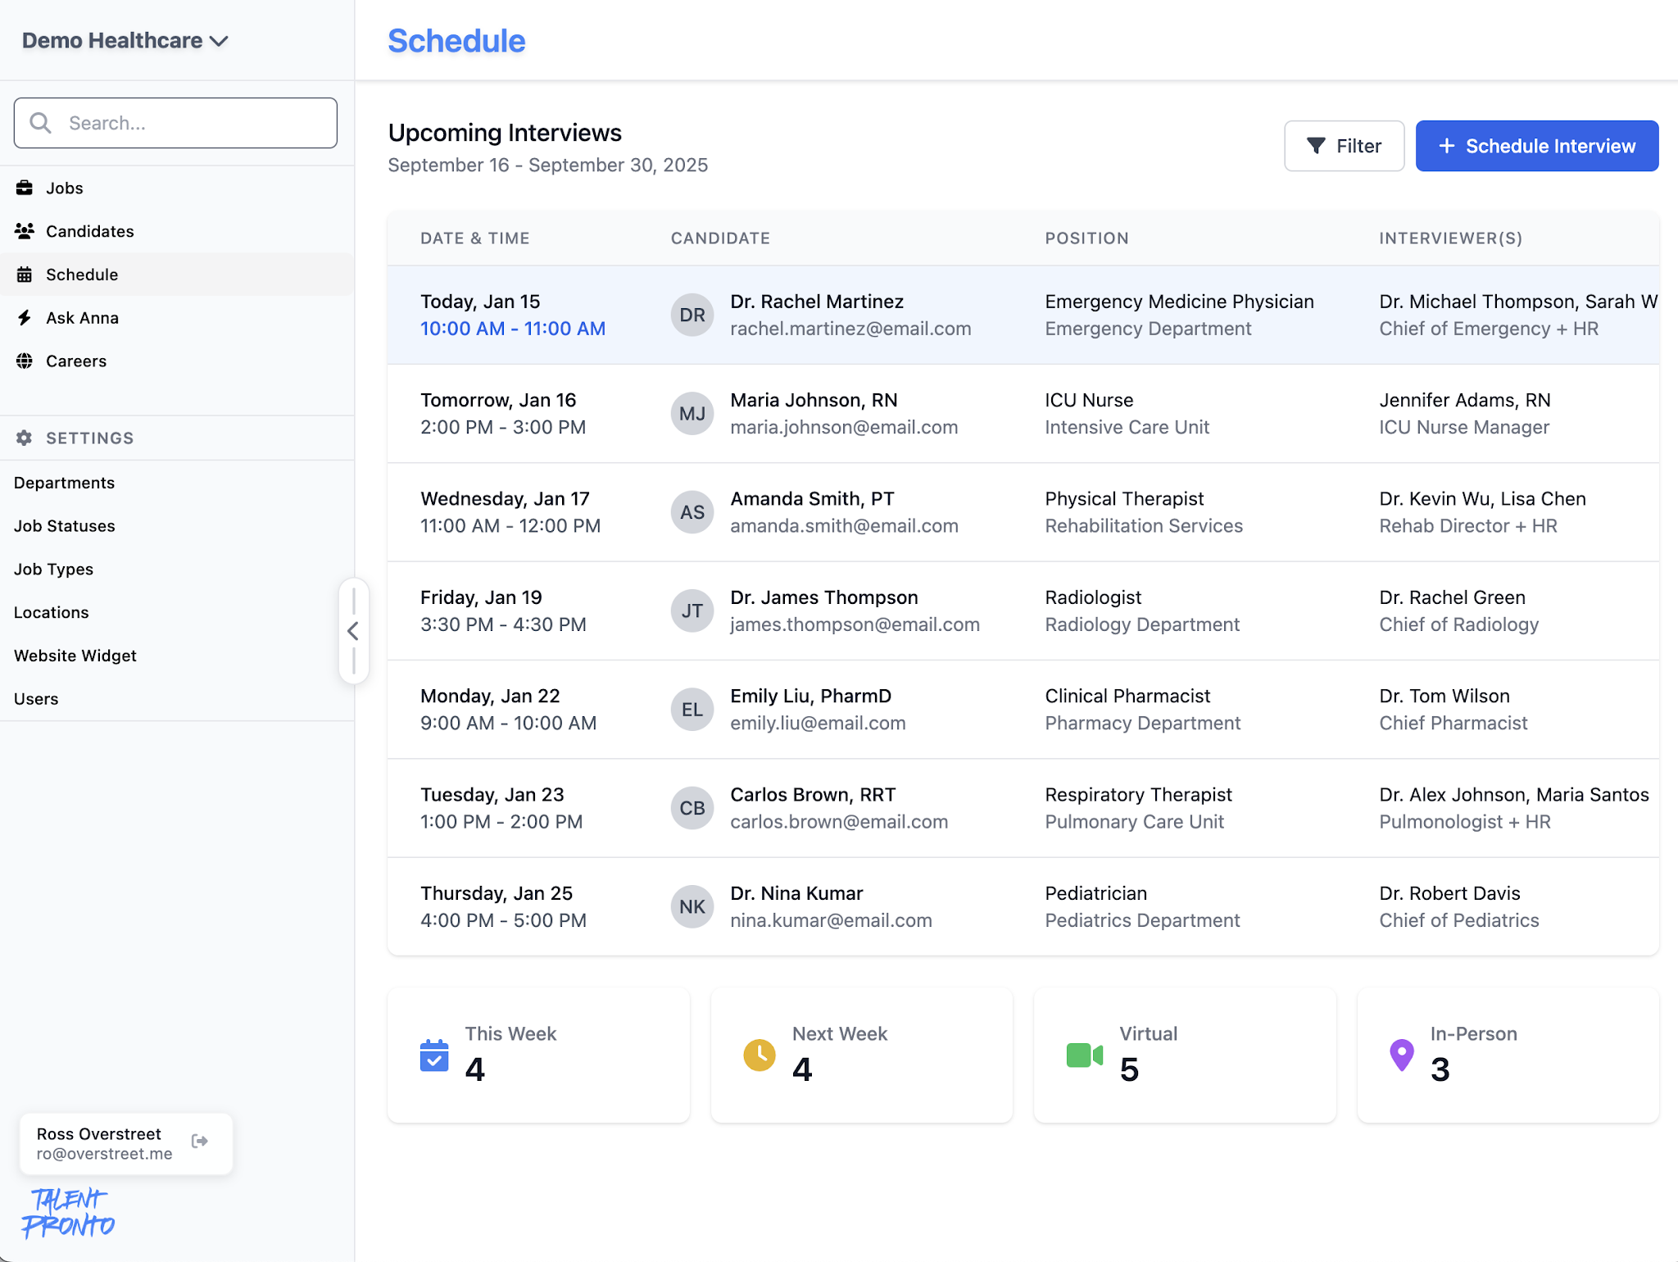Open the Schedule menu item
This screenshot has width=1678, height=1262.
click(x=82, y=275)
